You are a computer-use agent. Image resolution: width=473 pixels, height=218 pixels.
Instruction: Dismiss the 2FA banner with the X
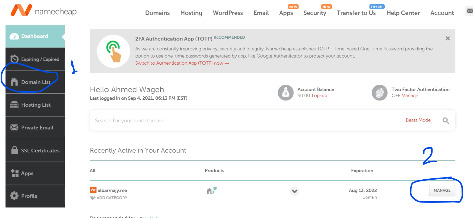(447, 38)
